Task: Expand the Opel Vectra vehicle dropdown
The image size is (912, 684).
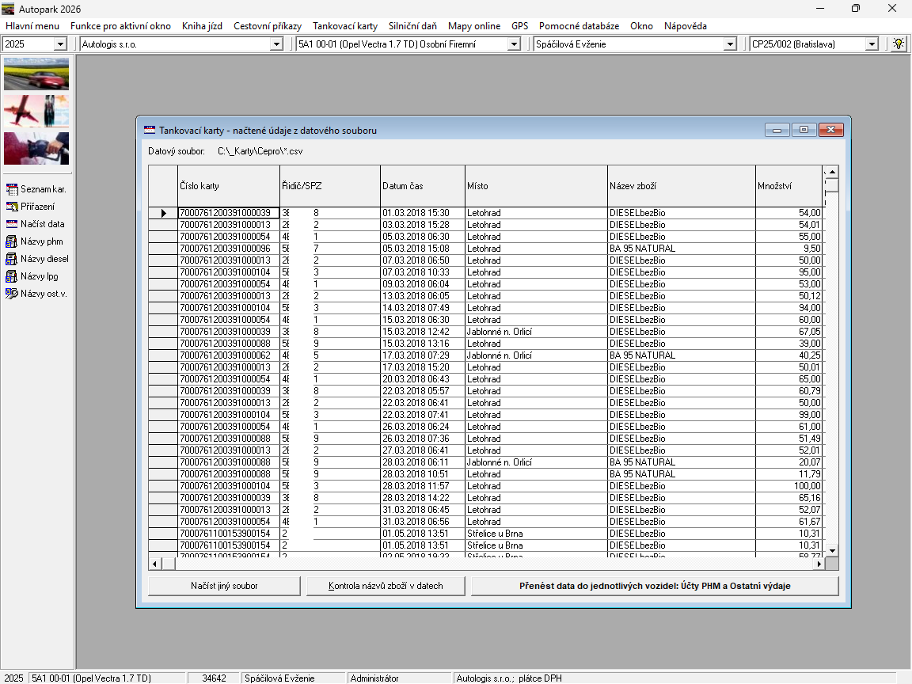Action: point(513,44)
